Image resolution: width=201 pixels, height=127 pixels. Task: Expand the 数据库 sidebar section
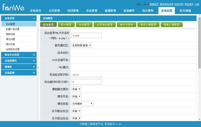pos(34,67)
